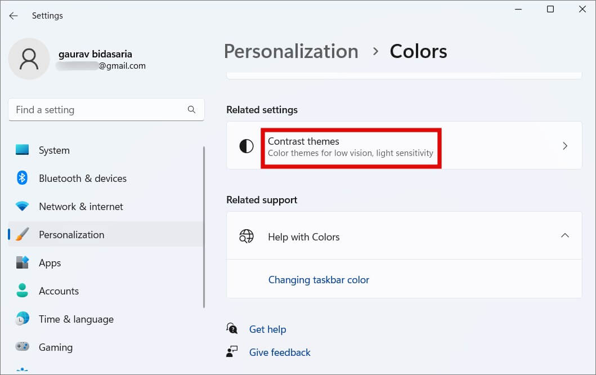Click the Network & internet Wi-Fi icon
This screenshot has height=375, width=596.
point(22,207)
